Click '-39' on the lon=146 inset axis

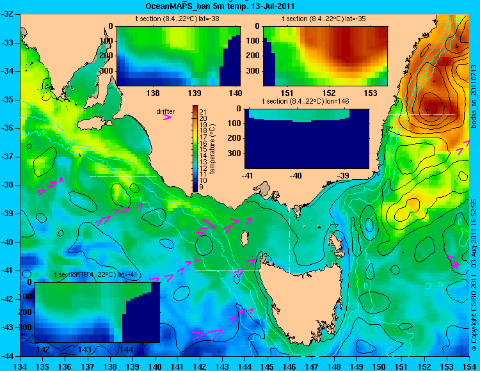(x=344, y=176)
